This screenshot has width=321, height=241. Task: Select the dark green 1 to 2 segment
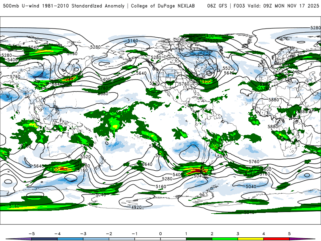pos(199,239)
